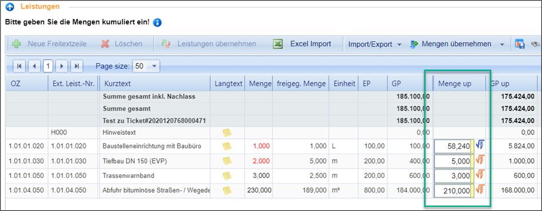The width and height of the screenshot is (542, 211).
Task: Click the blue info icon beside the Mengen hint
Action: click(157, 23)
